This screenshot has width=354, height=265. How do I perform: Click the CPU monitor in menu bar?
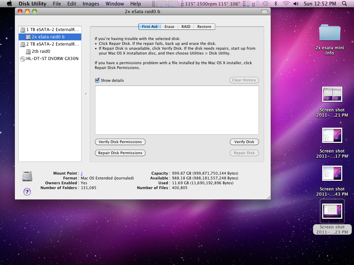165,3
